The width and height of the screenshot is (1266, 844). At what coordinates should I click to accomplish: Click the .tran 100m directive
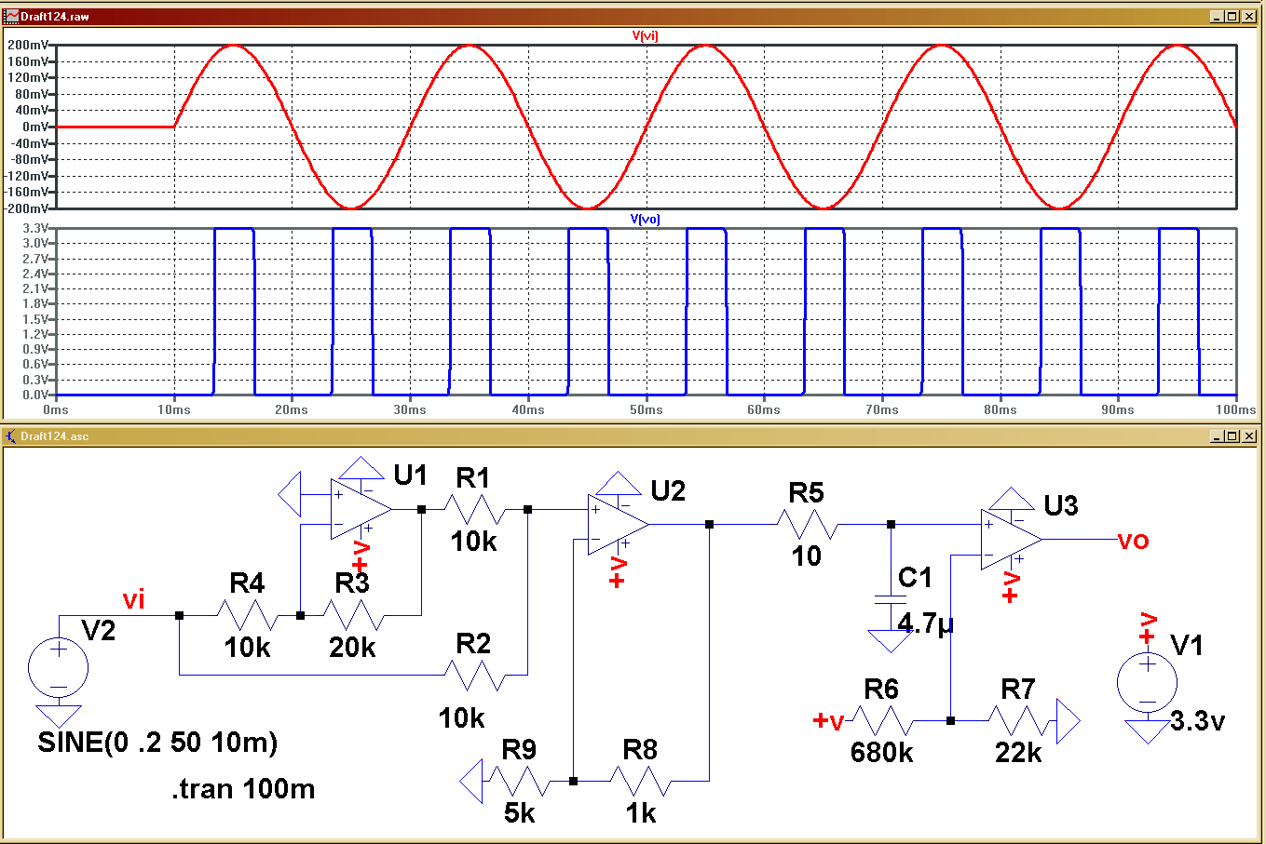click(x=243, y=789)
